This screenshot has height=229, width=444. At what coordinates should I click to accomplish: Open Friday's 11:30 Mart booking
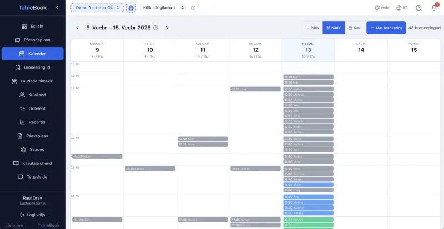click(x=309, y=82)
